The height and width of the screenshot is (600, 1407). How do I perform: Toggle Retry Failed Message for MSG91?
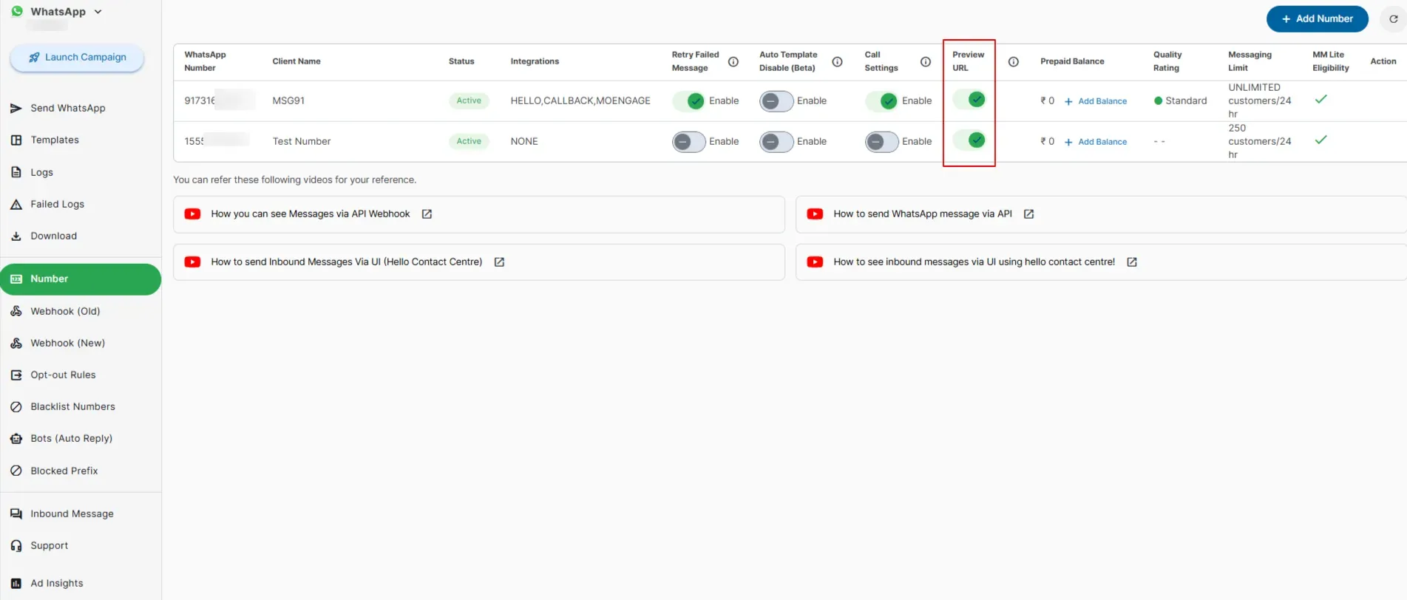click(688, 101)
